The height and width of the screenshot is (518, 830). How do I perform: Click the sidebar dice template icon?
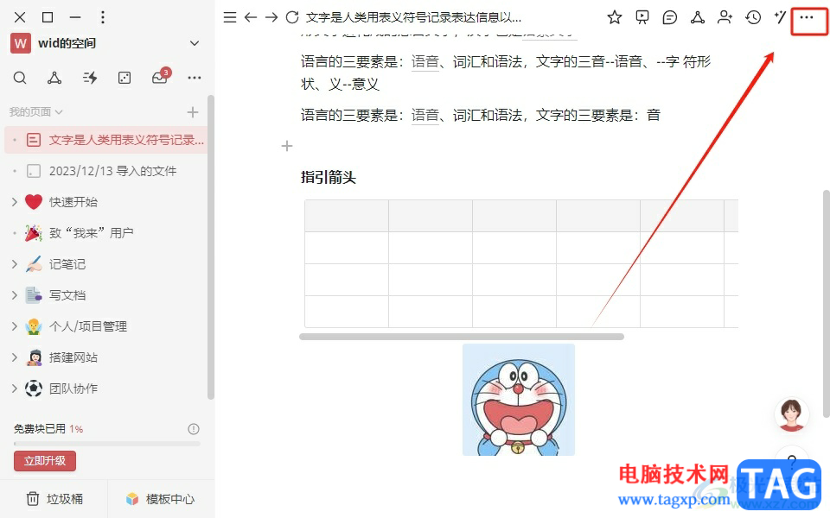124,79
